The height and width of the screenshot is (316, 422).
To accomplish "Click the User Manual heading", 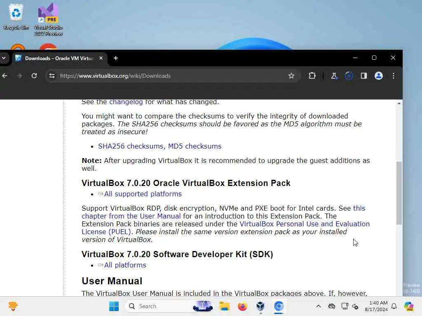I will click(x=112, y=281).
